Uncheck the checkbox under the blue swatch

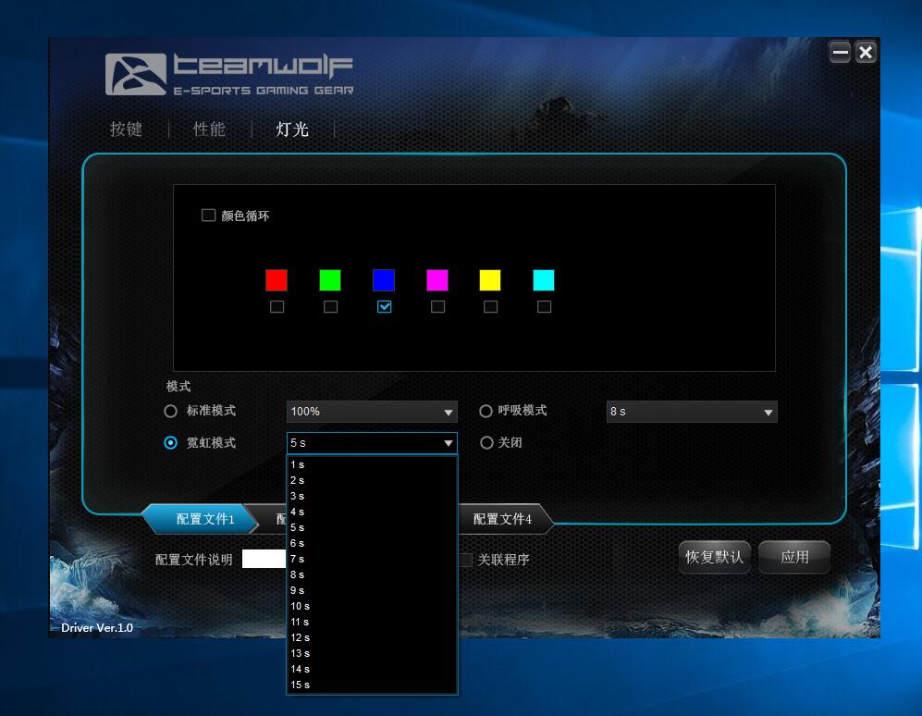pos(384,306)
